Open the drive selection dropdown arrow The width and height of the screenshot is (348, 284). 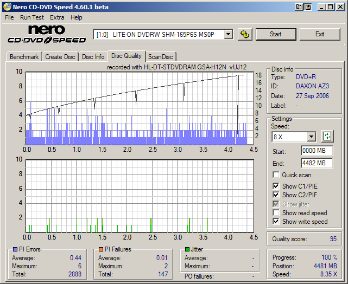[228, 34]
